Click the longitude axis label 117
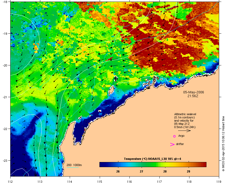The image size is (227, 183). pyautogui.click(x=159, y=181)
